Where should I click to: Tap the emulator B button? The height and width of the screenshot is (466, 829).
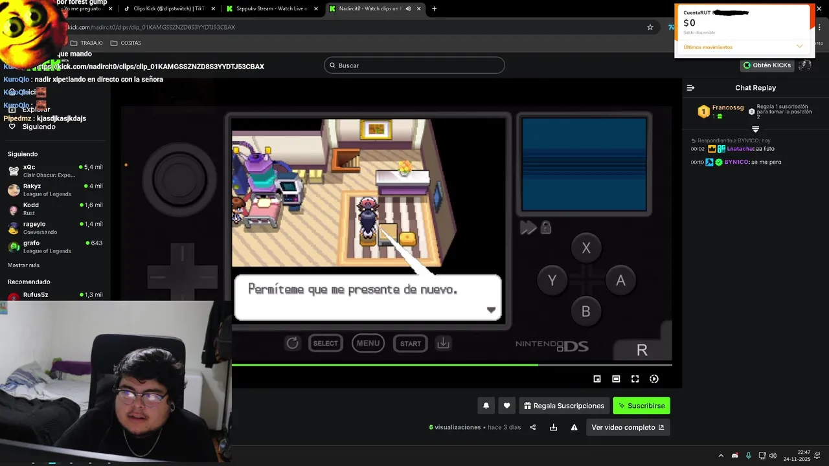coord(585,311)
